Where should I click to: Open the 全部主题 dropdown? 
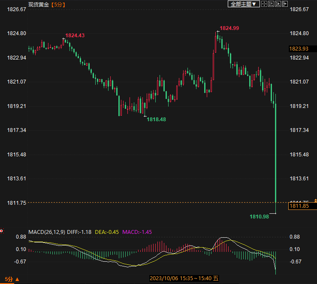[x=243, y=4]
